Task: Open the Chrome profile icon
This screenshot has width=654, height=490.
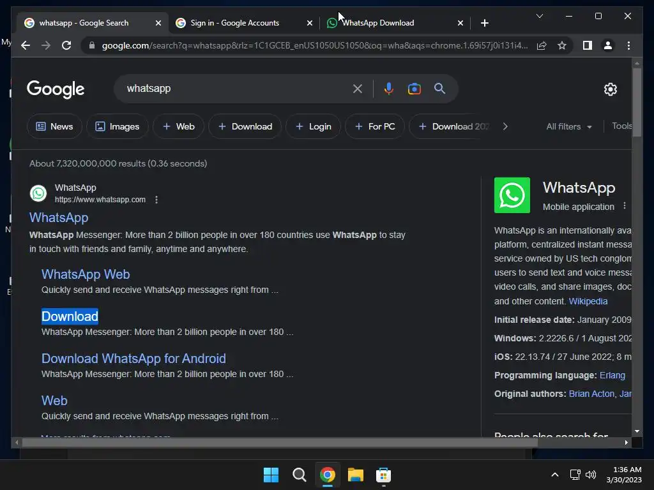Action: click(x=608, y=45)
